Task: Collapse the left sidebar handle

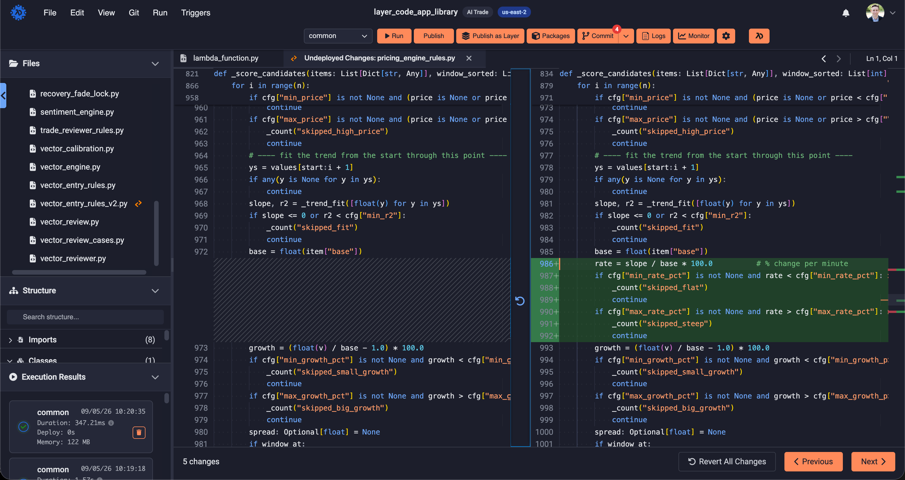Action: (x=3, y=96)
